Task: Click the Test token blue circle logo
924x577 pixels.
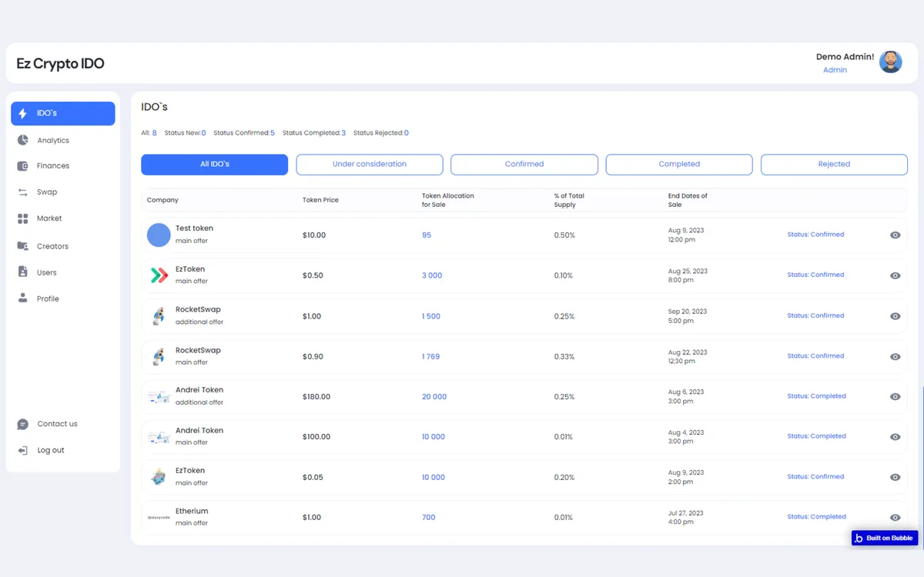Action: (x=159, y=235)
